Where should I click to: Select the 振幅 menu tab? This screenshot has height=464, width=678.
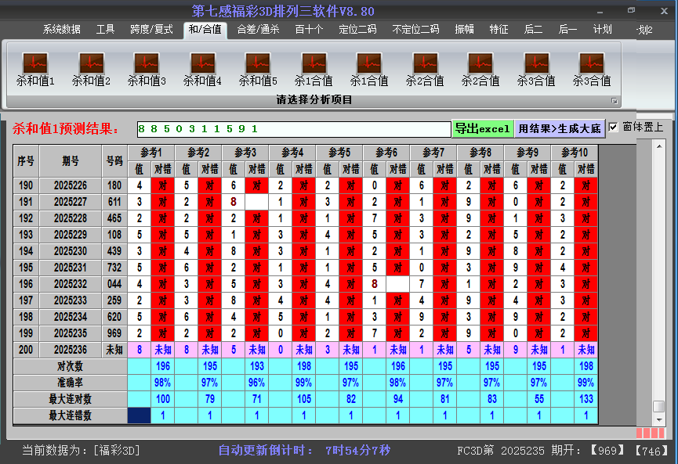tap(465, 30)
